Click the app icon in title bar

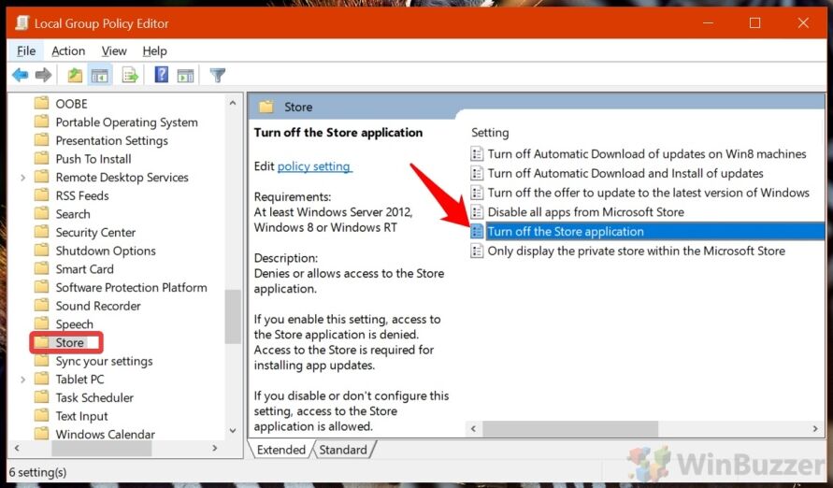(x=22, y=22)
